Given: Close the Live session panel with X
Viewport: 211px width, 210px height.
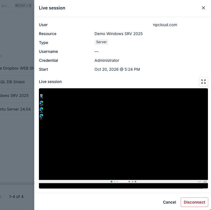Looking at the screenshot, I should [x=203, y=8].
